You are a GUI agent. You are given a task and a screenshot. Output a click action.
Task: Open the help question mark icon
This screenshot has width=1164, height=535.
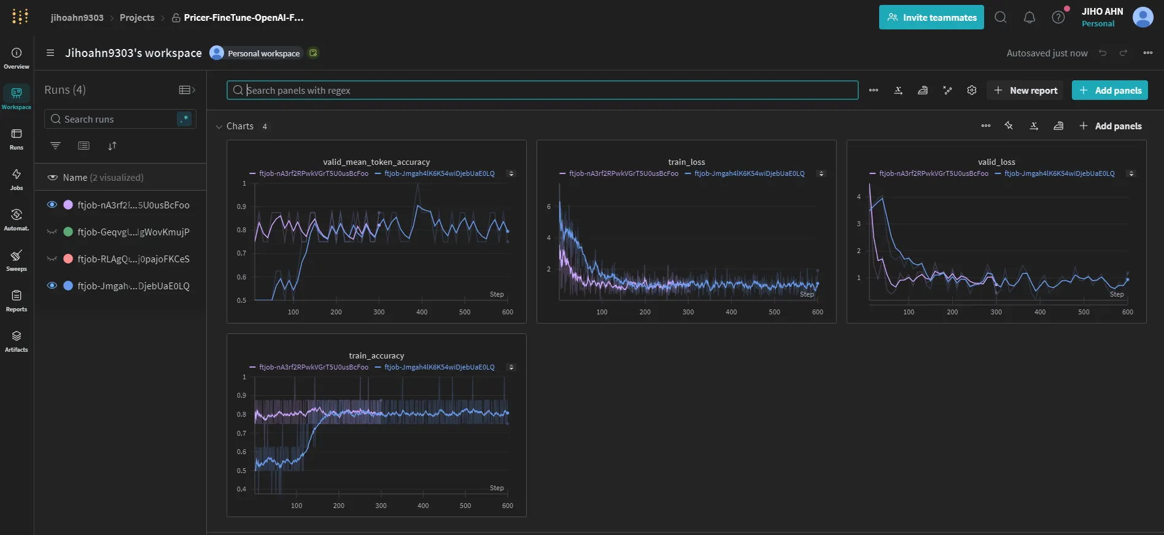pos(1058,18)
